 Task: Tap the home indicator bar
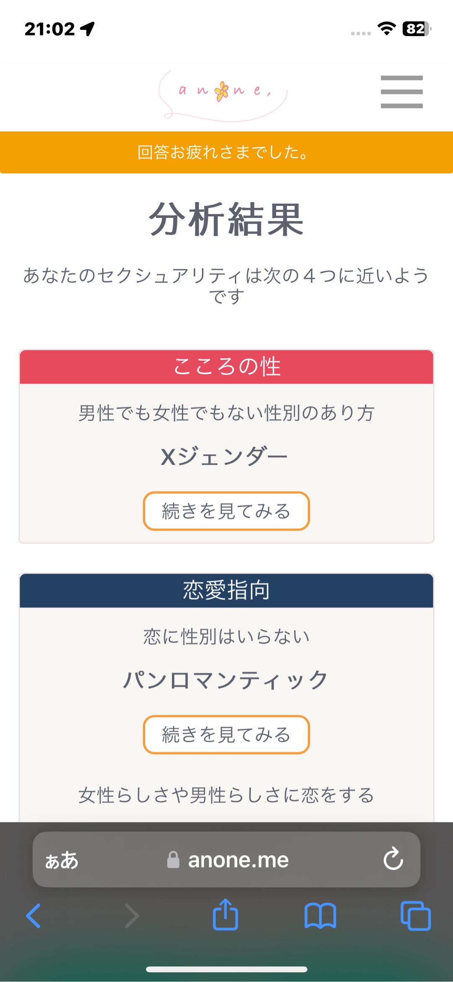pyautogui.click(x=226, y=969)
